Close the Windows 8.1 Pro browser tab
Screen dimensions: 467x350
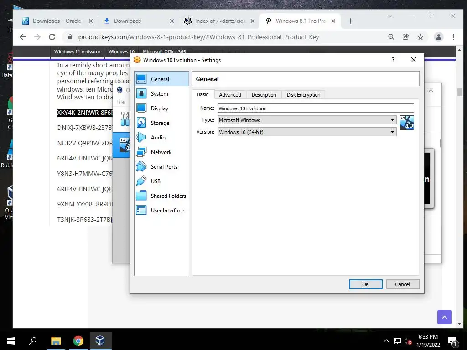pyautogui.click(x=333, y=21)
